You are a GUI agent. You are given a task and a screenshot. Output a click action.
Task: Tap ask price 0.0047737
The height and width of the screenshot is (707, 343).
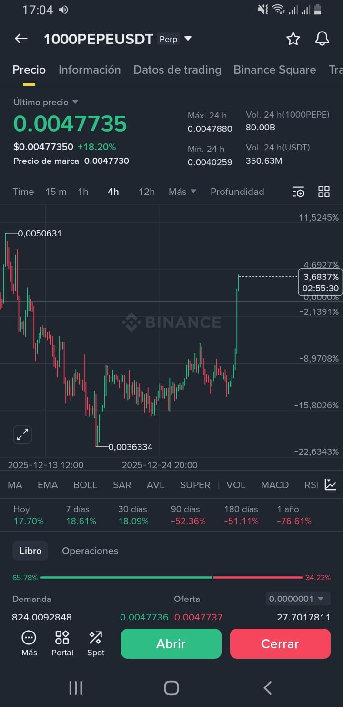pos(199,617)
